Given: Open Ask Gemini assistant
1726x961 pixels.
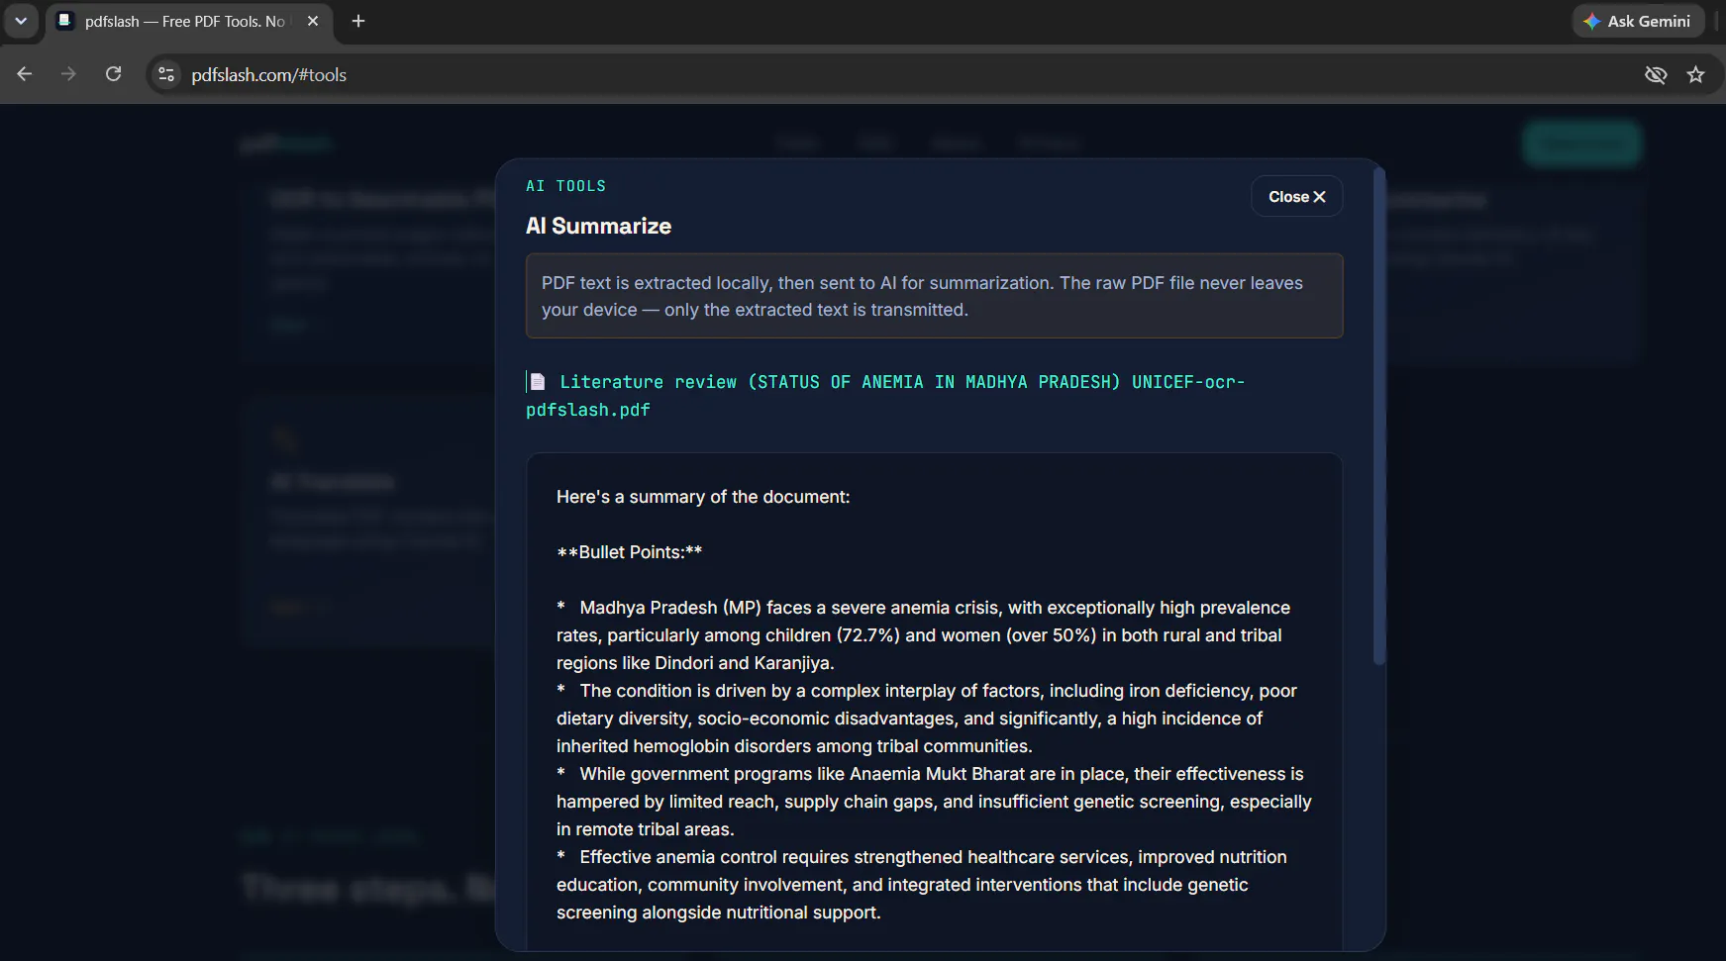Looking at the screenshot, I should coord(1637,21).
